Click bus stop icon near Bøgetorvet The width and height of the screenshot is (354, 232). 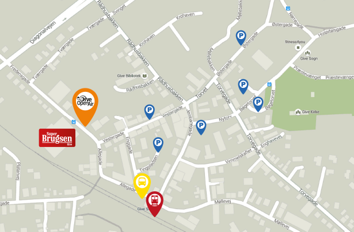(x=269, y=84)
